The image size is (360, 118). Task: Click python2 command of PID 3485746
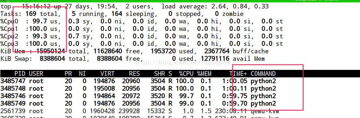coord(263,96)
